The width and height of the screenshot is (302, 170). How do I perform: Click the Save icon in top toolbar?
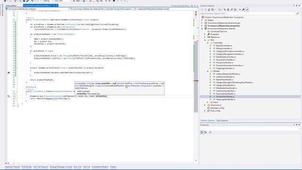point(24,1)
